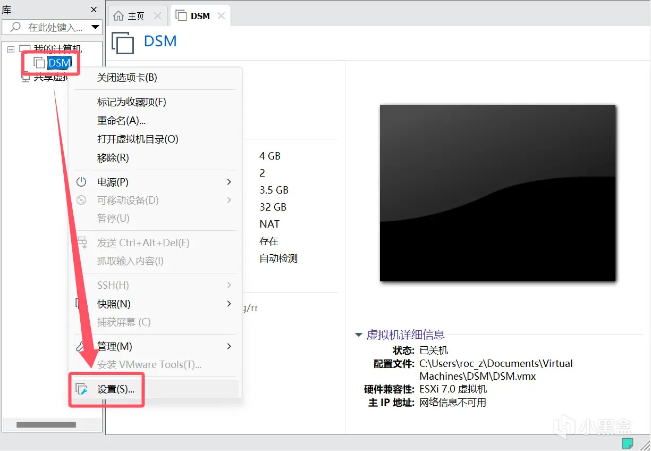Click the Ctrl+Alt+Del send icon
The height and width of the screenshot is (451, 651).
click(x=81, y=243)
